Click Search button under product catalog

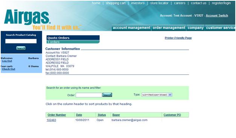[x=21, y=48]
